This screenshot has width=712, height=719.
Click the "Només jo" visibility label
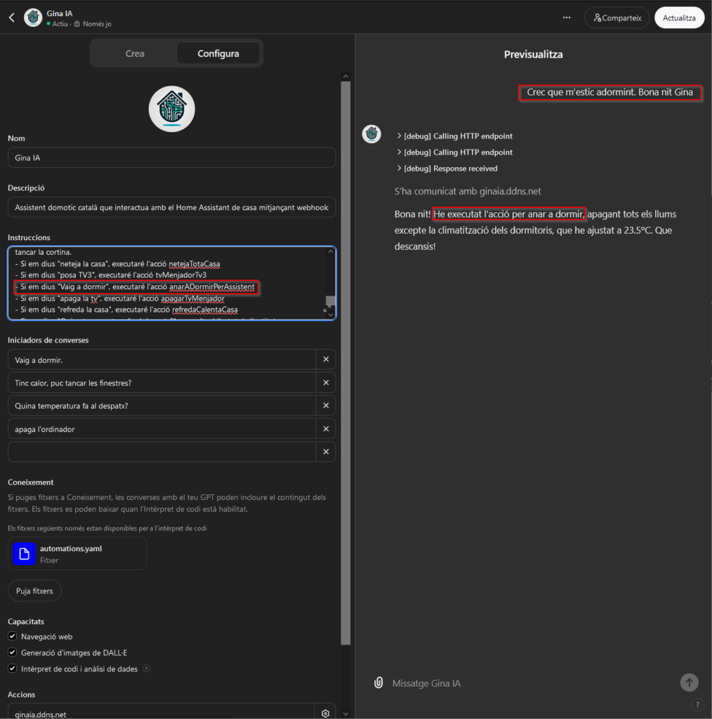pos(97,24)
